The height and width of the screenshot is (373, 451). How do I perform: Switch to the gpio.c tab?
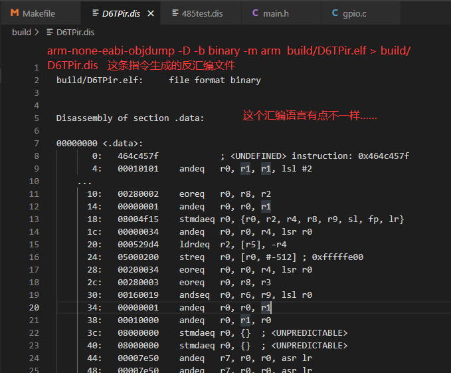point(361,13)
